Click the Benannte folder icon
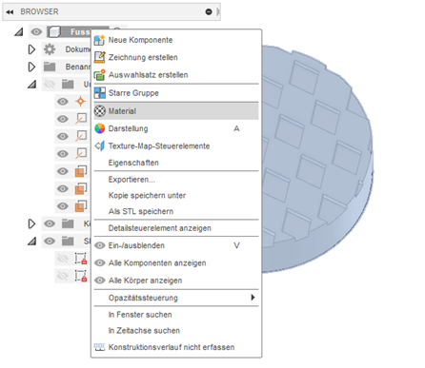Screen dimensions: 425x368 pos(50,67)
